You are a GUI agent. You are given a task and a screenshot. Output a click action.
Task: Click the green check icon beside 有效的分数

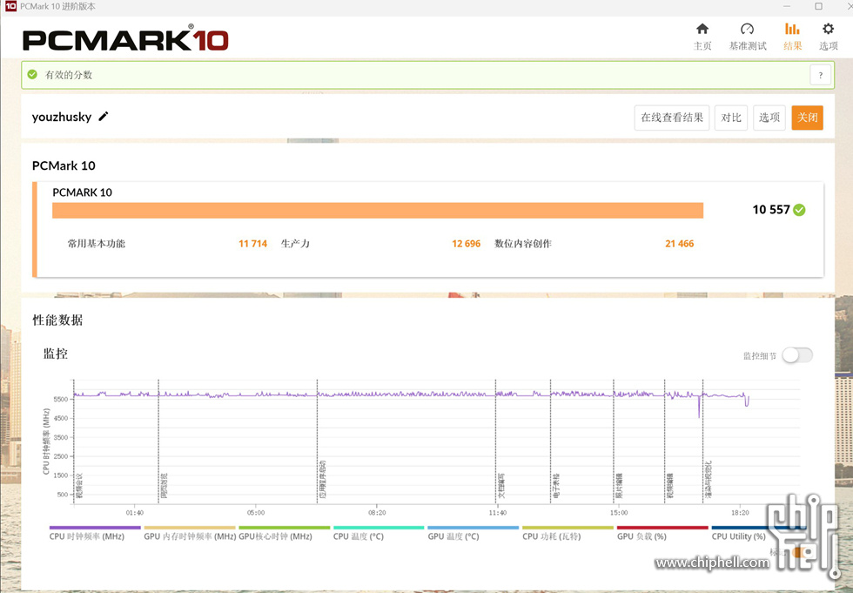pyautogui.click(x=33, y=75)
